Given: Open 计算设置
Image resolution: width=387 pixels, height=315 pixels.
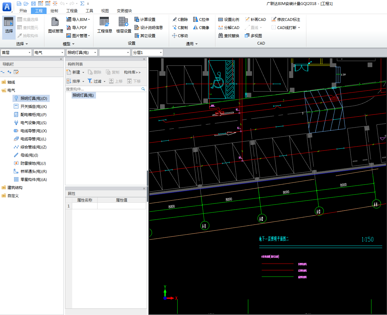Looking at the screenshot, I should 145,19.
